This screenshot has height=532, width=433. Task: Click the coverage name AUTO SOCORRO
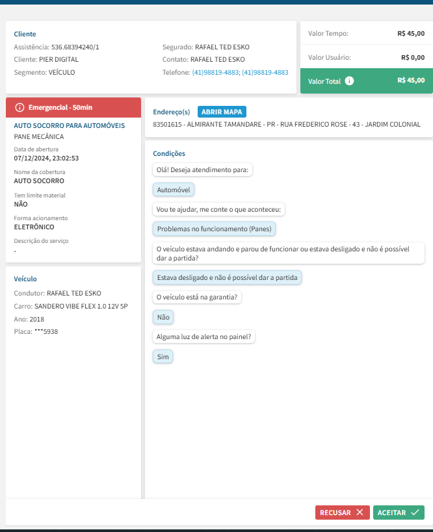coord(39,181)
